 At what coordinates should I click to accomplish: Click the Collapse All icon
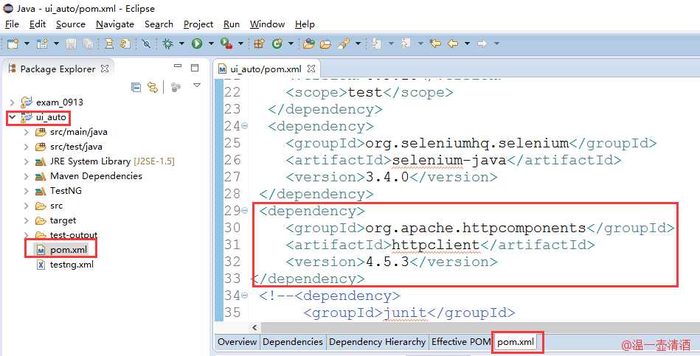(136, 87)
